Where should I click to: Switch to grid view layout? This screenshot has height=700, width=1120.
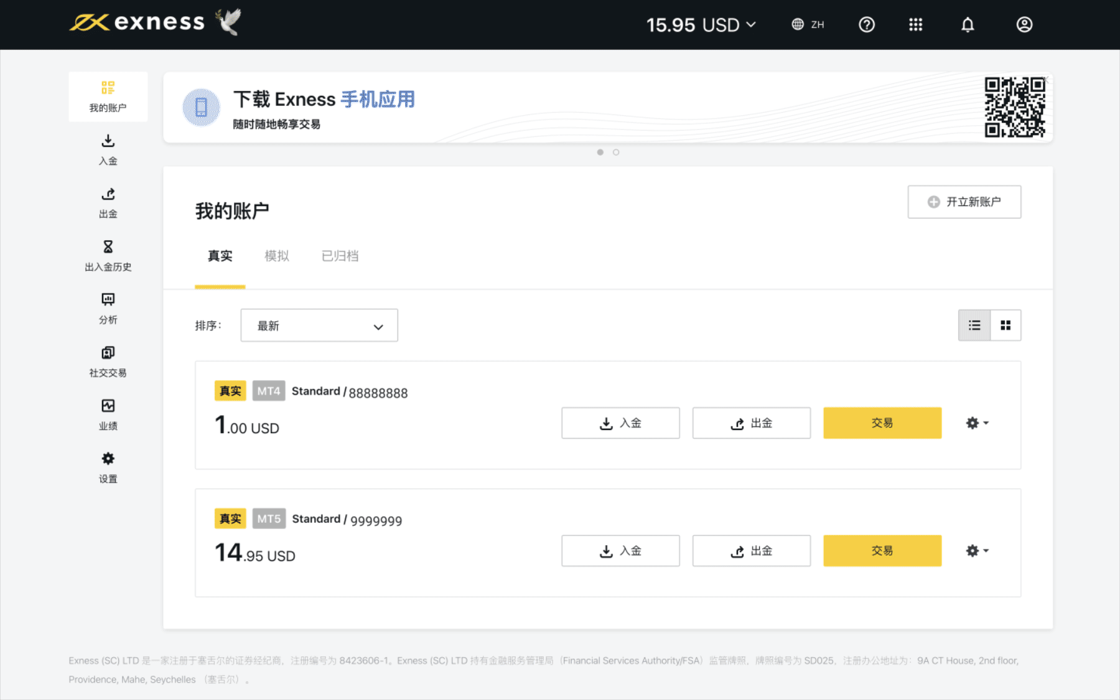(x=1006, y=325)
